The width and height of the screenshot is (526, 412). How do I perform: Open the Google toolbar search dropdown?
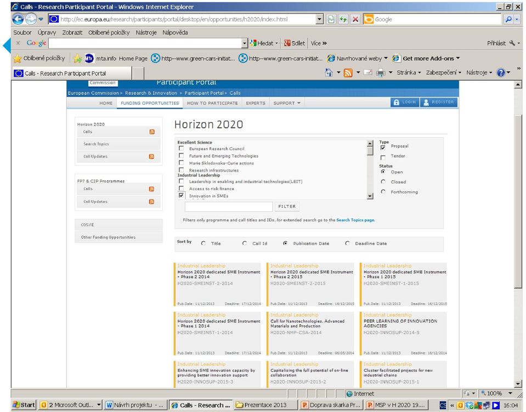(245, 43)
